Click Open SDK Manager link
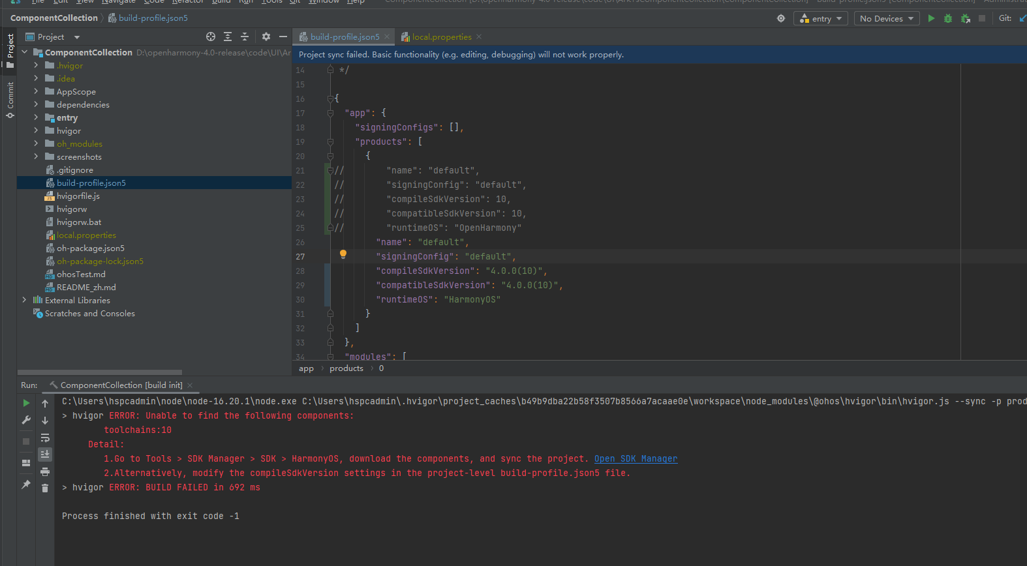1027x566 pixels. point(636,458)
